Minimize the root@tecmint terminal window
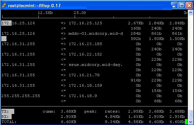The image size is (194, 125). pos(175,6)
